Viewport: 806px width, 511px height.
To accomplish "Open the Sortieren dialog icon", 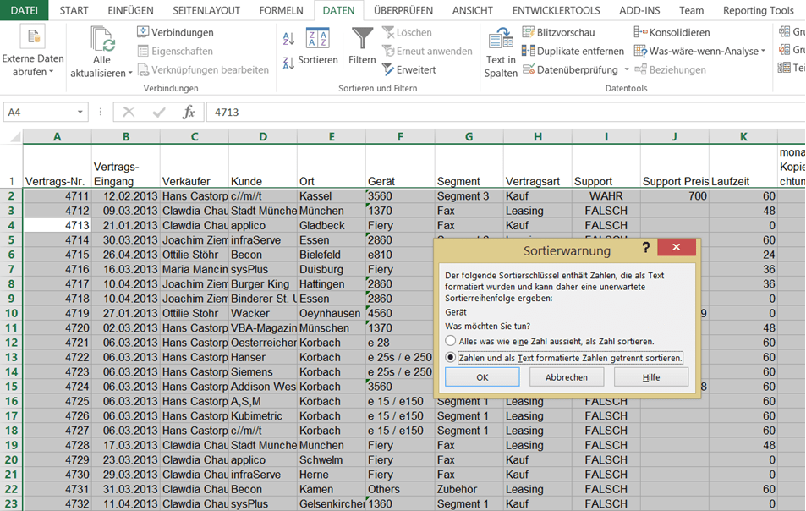I will (x=318, y=39).
